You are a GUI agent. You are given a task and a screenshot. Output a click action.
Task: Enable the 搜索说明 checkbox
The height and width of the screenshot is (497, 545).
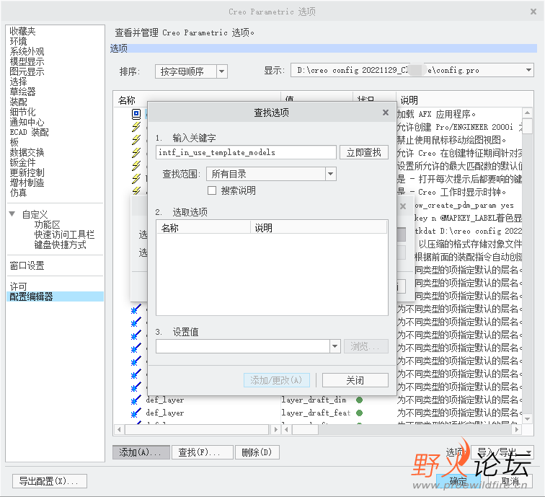click(x=212, y=190)
